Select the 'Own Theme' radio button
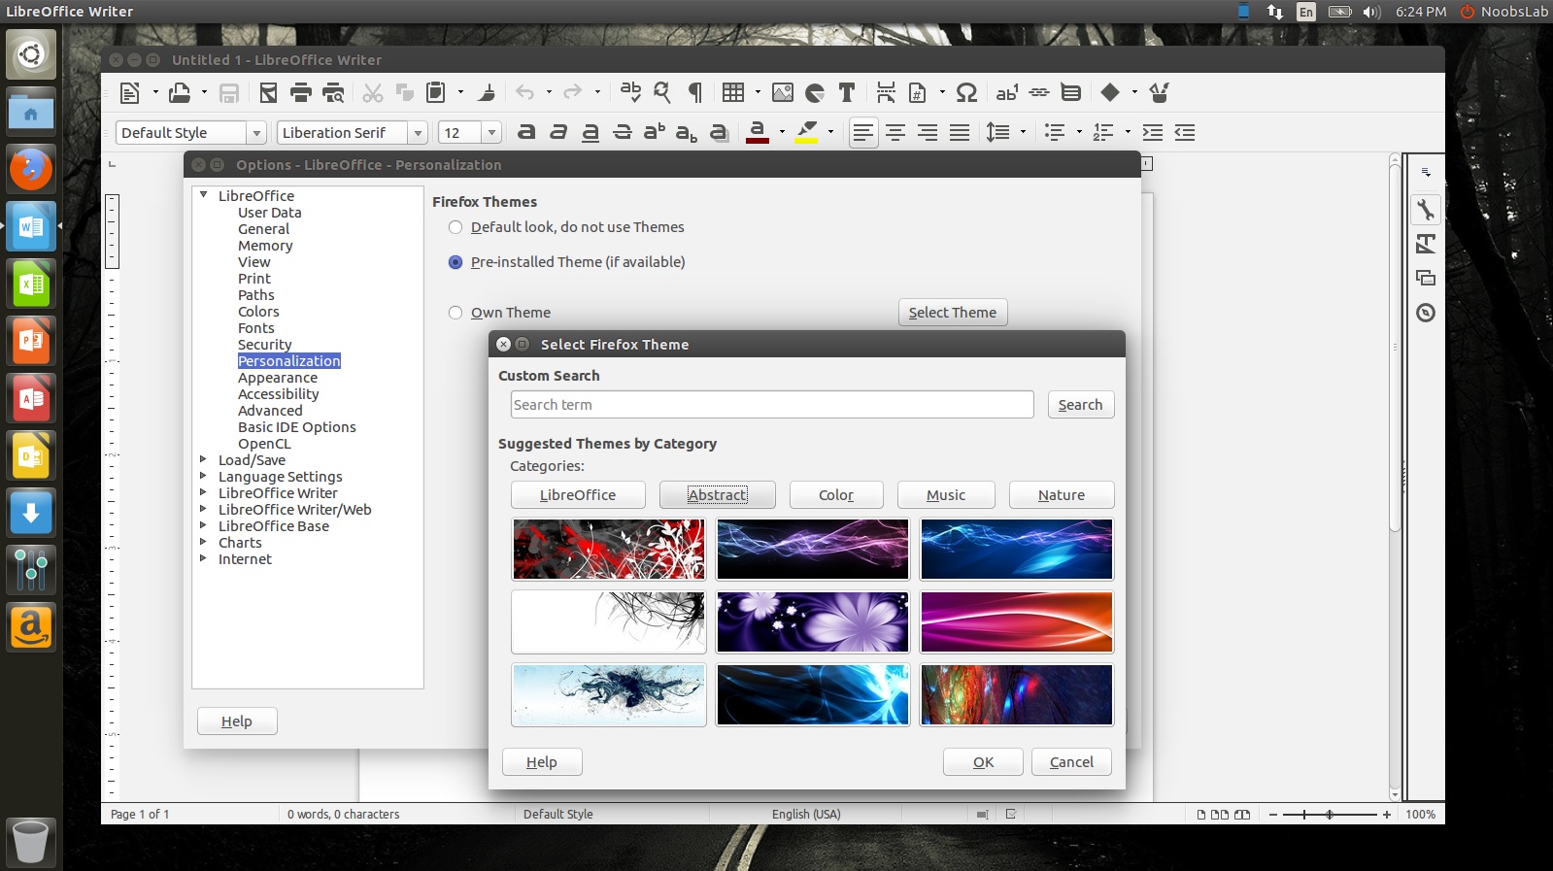 coord(456,313)
